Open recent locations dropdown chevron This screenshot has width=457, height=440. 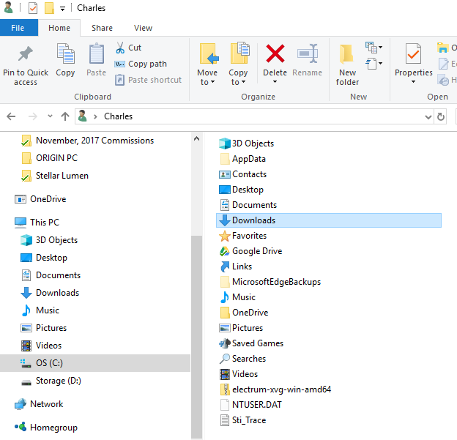point(50,116)
